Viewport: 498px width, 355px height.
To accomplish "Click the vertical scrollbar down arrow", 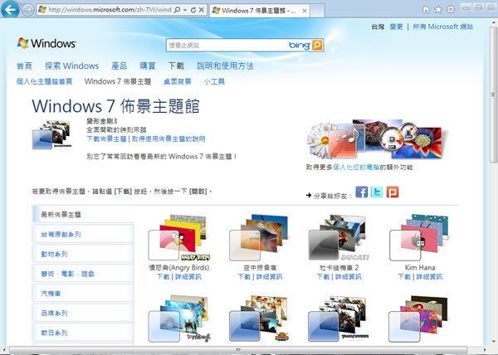I will [493, 342].
